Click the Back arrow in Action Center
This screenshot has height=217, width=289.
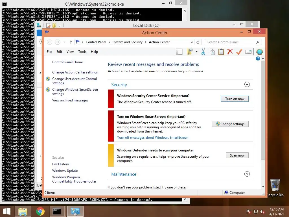click(49, 42)
